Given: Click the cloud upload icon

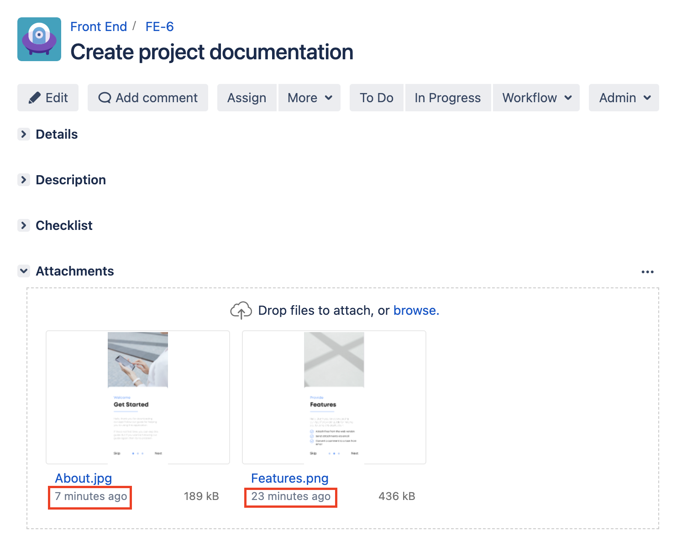Looking at the screenshot, I should click(241, 311).
